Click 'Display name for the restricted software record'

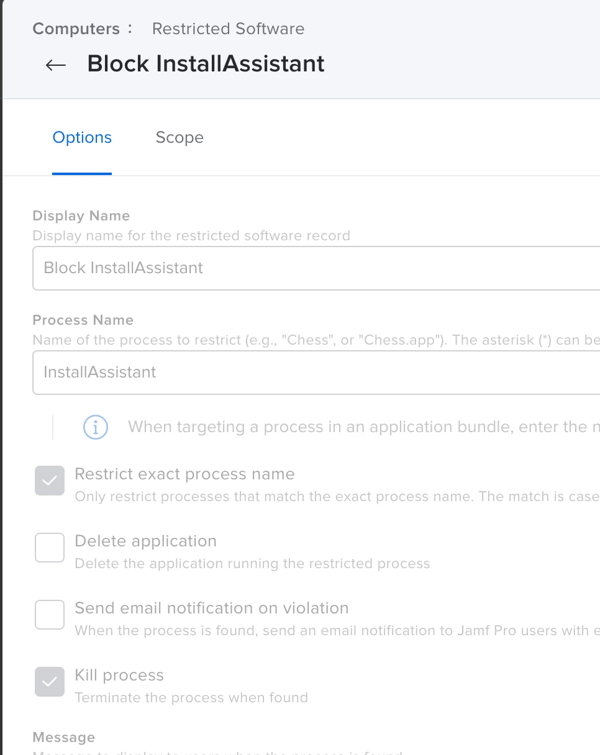pos(191,236)
